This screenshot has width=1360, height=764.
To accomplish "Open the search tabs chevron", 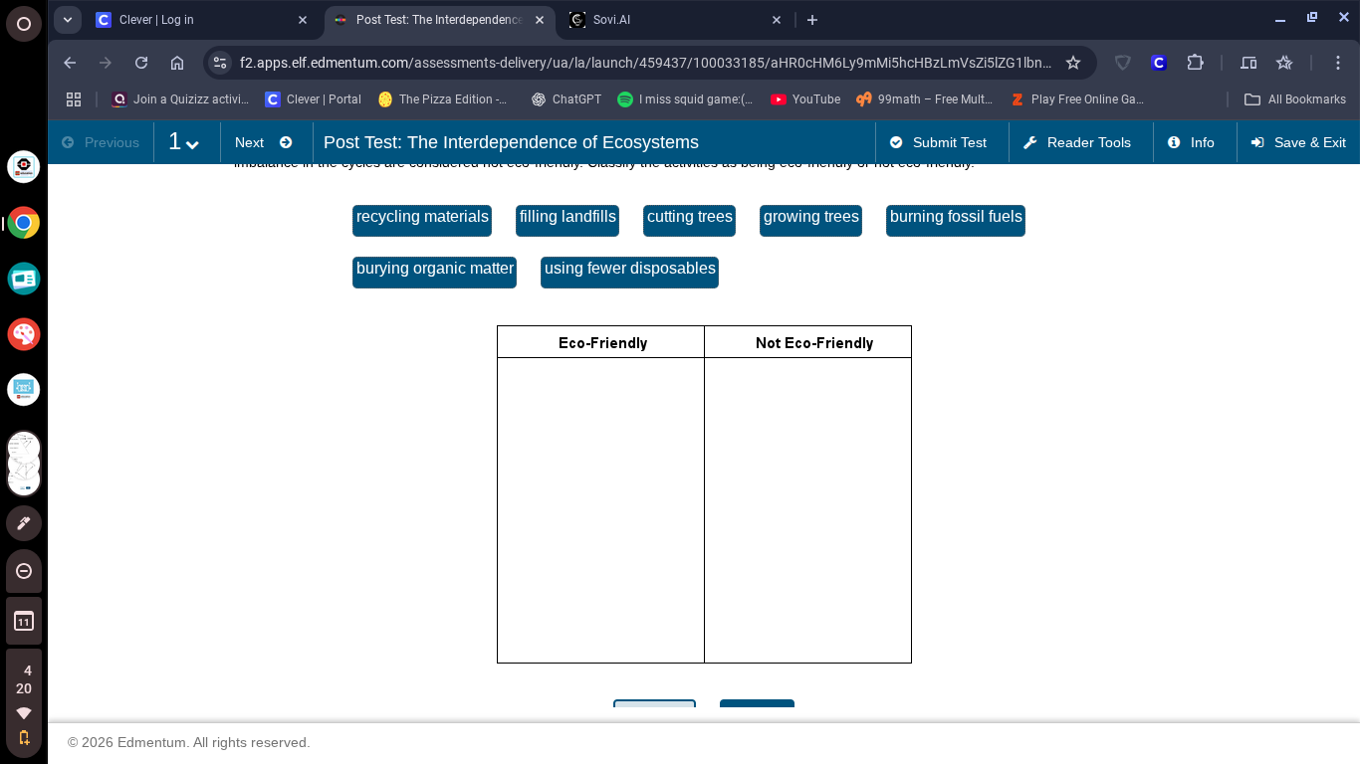I will coord(67,19).
